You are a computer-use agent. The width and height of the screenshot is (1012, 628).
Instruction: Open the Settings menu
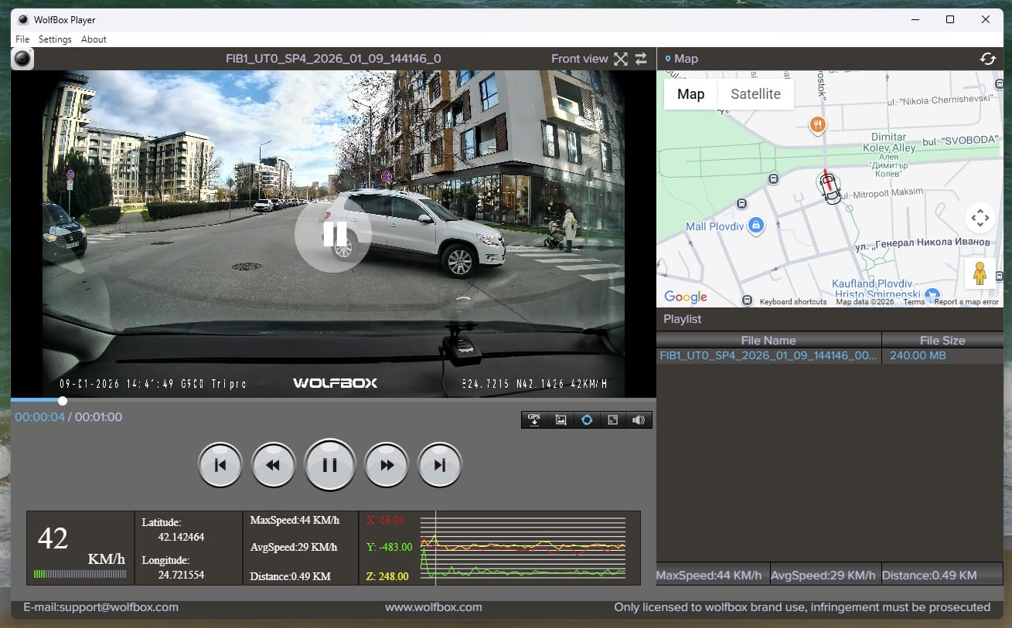tap(55, 39)
